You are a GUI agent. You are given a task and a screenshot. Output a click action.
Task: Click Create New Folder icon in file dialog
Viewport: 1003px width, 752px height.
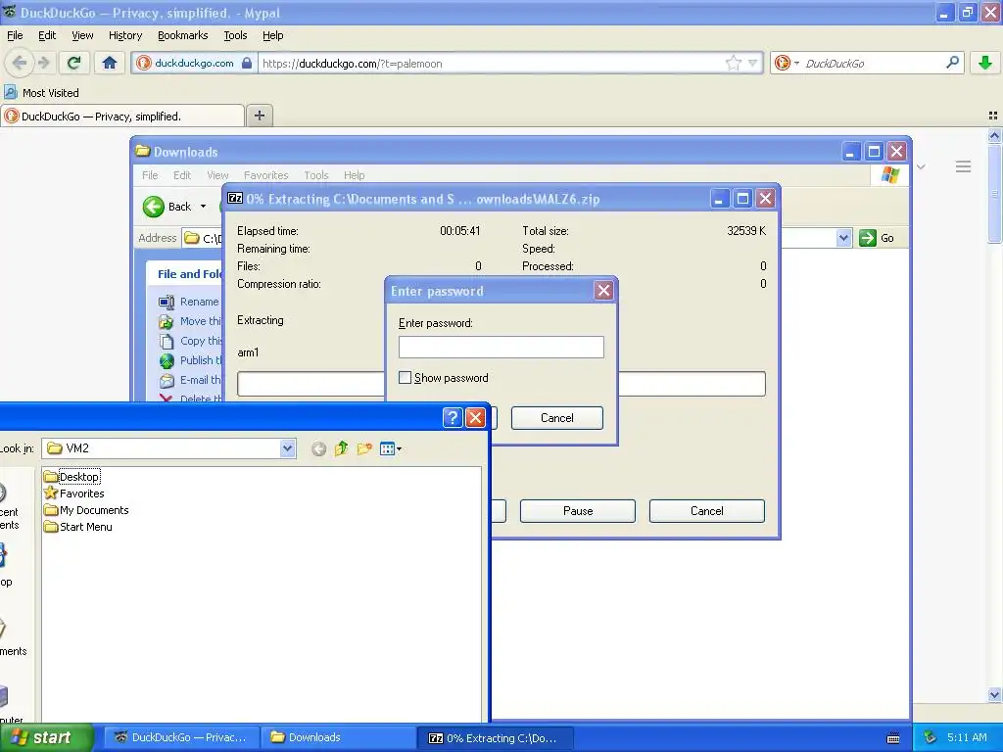point(364,448)
